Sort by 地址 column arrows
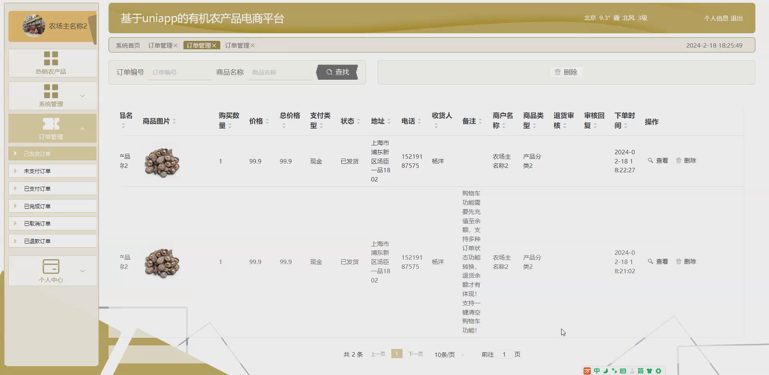 [389, 121]
